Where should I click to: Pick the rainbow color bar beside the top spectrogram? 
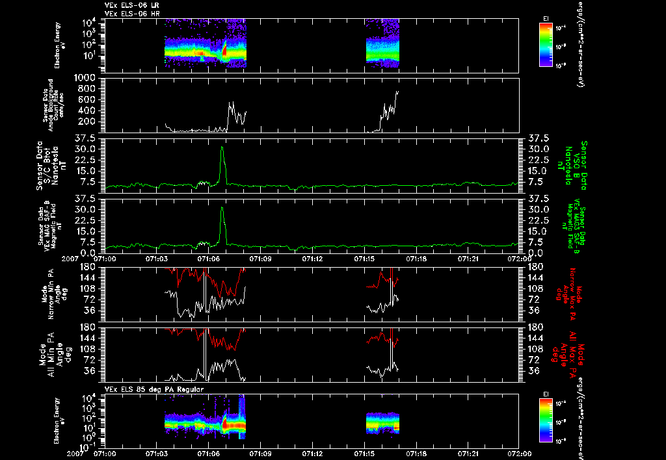[x=546, y=45]
